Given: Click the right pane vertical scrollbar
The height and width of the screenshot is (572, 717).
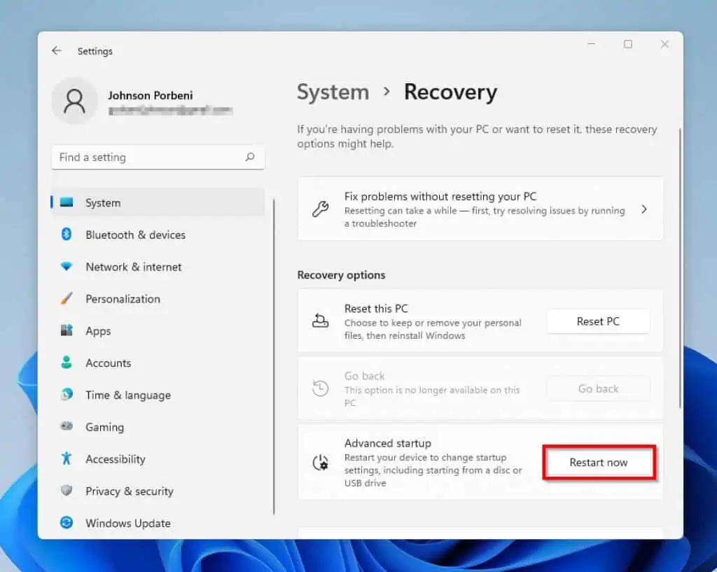Looking at the screenshot, I should click(x=678, y=266).
